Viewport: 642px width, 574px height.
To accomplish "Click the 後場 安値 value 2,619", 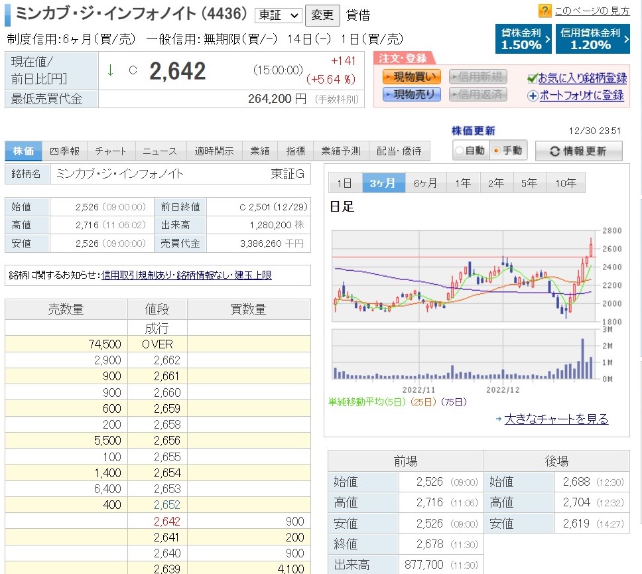I will (x=576, y=523).
